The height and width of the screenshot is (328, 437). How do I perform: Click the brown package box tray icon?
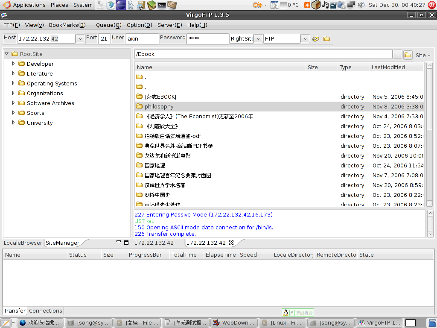pyautogui.click(x=316, y=5)
